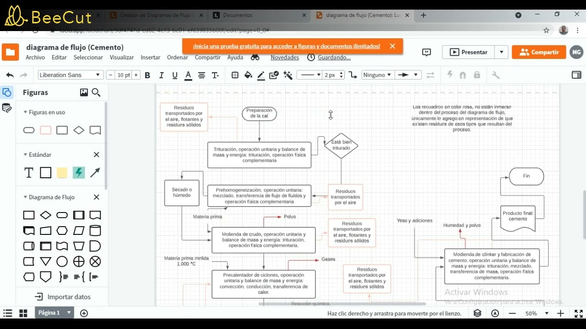Close the orange trial banner
The width and height of the screenshot is (586, 329).
click(392, 46)
